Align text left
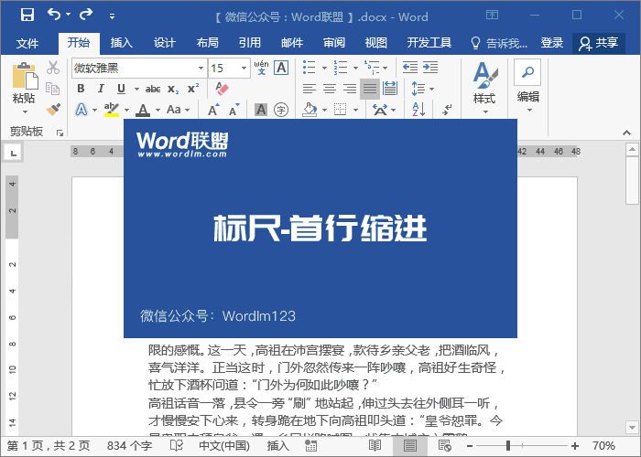Screen dimensions: 641x457 (x=310, y=89)
